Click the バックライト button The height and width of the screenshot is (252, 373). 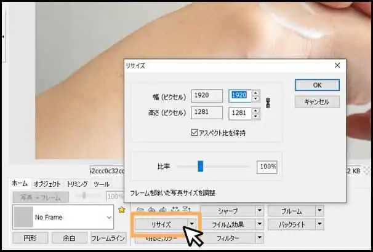292,224
